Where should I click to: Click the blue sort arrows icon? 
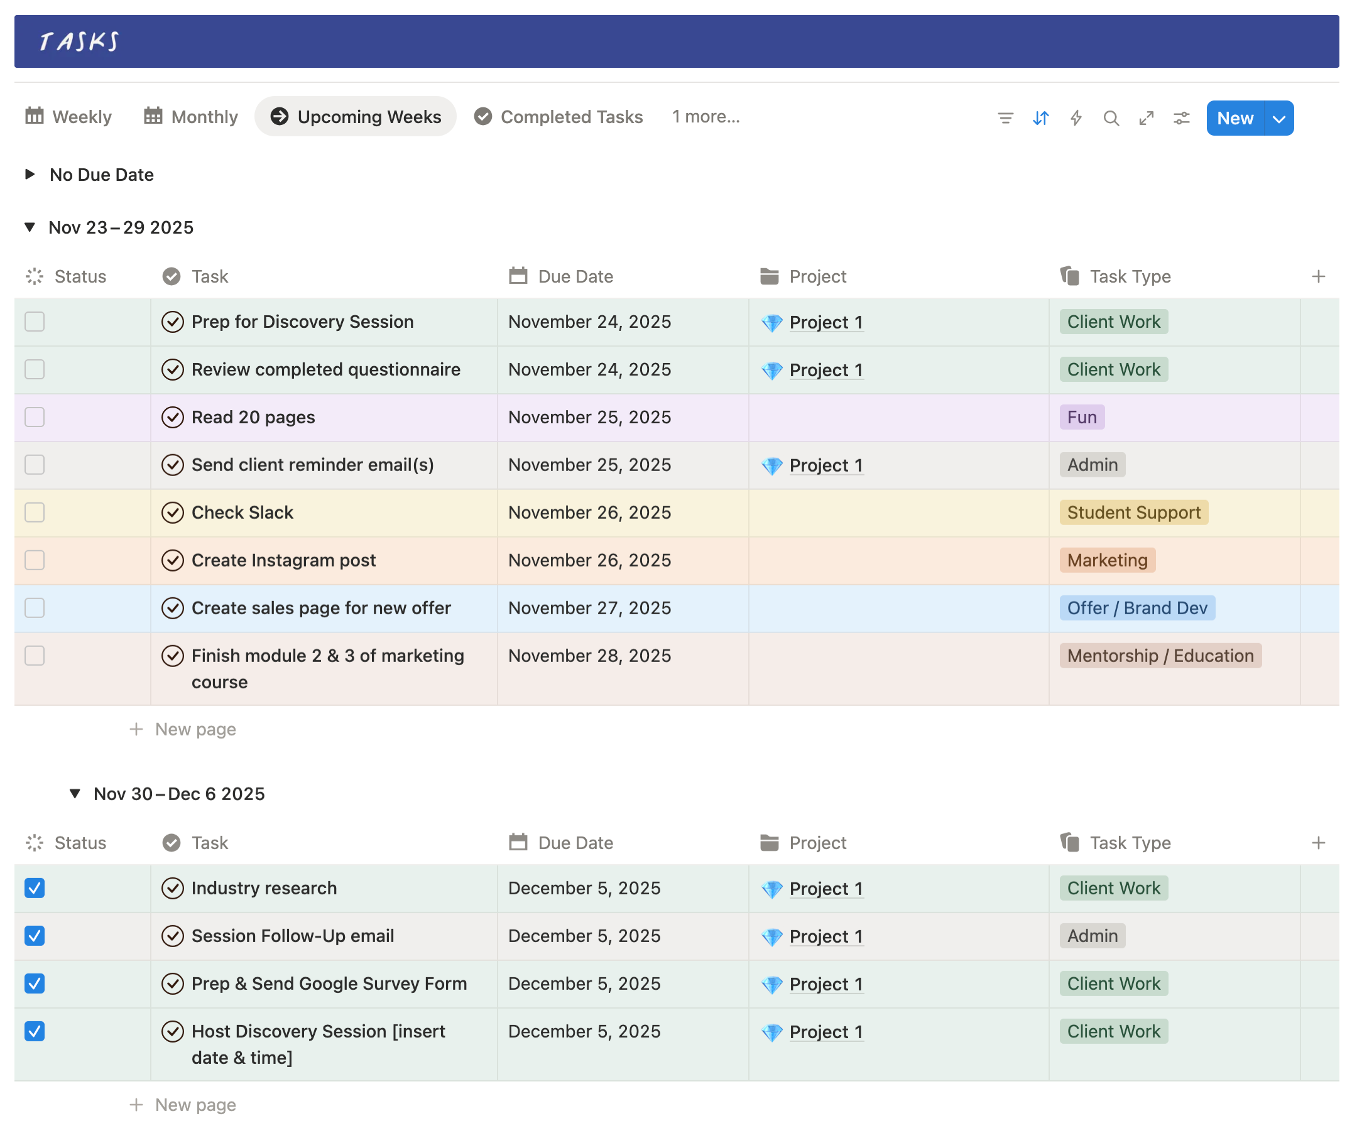pyautogui.click(x=1040, y=118)
